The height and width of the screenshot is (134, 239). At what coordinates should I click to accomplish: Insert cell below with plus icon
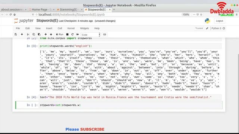22,35
